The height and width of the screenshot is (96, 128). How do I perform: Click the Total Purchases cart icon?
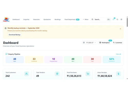point(88,74)
